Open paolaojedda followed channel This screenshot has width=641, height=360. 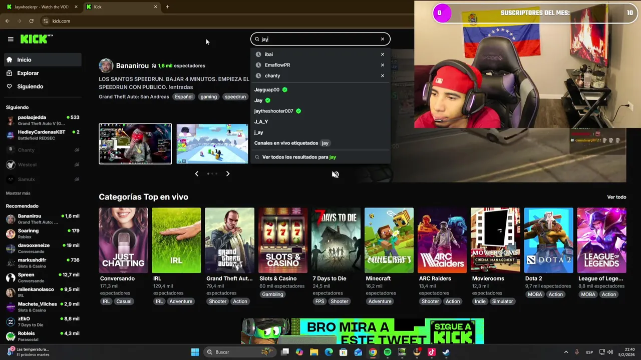[43, 120]
